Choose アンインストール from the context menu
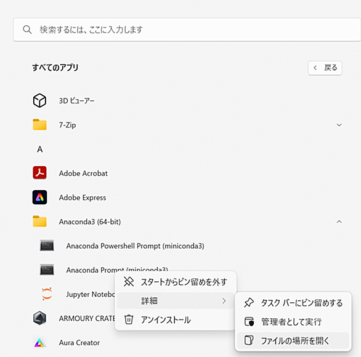 pos(176,319)
